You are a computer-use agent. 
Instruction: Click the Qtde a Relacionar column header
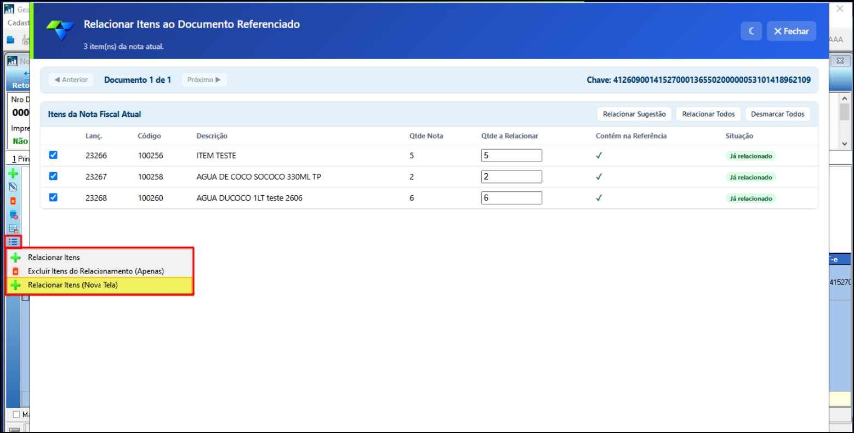click(x=510, y=136)
